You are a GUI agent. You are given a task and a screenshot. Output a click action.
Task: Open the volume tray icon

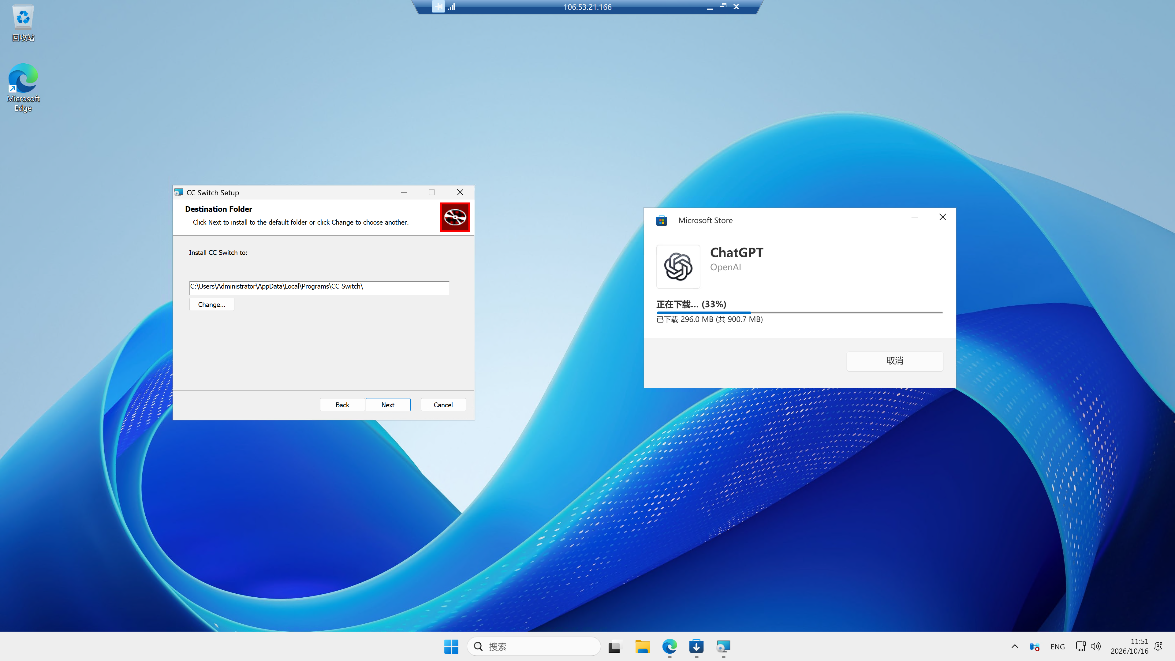coord(1096,646)
